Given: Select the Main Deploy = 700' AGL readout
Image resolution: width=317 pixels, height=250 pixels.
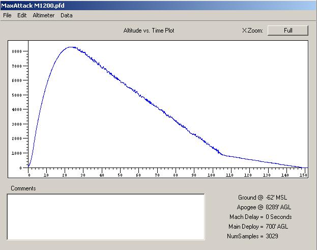Looking at the screenshot, I should click(x=258, y=227).
